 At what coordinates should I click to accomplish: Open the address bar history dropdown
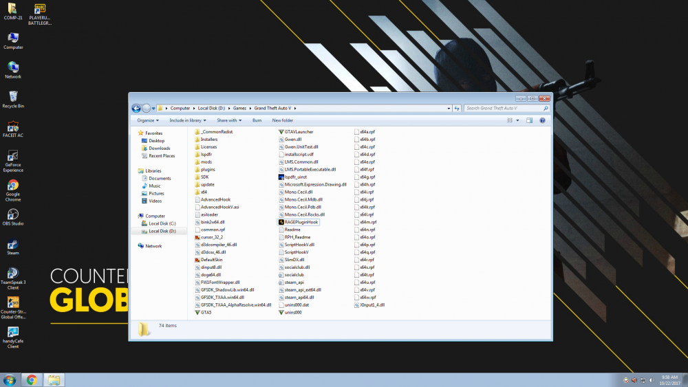(449, 108)
